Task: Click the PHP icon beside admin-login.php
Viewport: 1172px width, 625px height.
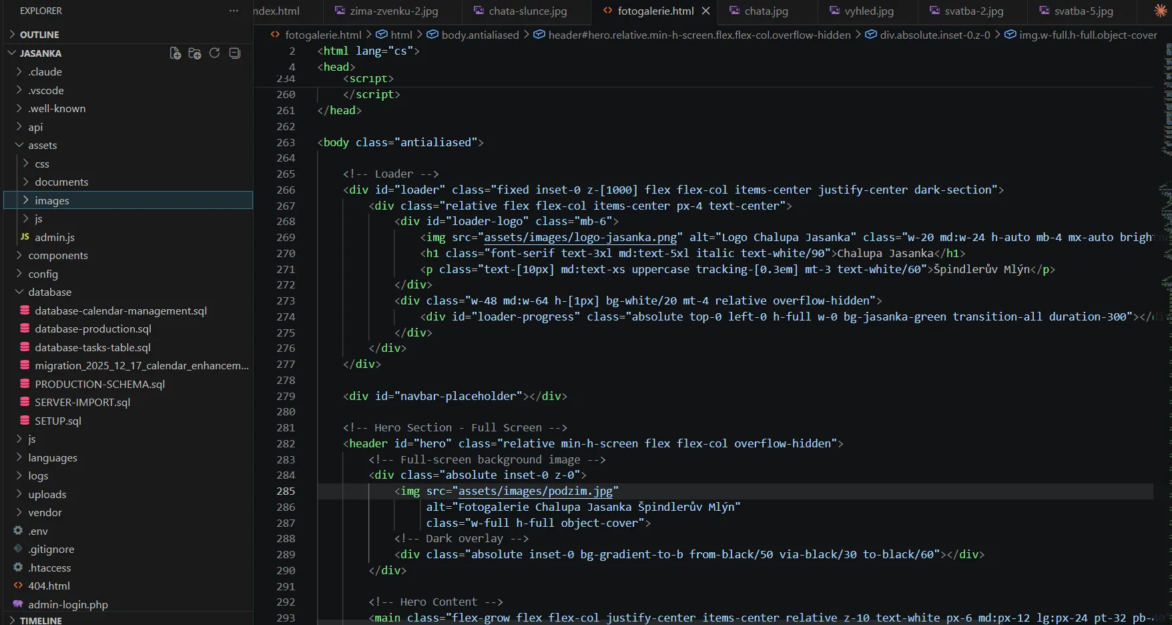Action: pos(18,604)
